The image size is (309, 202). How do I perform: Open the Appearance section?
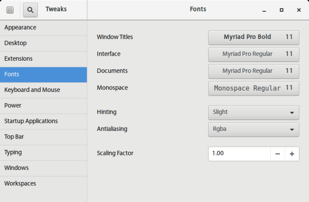[x=43, y=28]
